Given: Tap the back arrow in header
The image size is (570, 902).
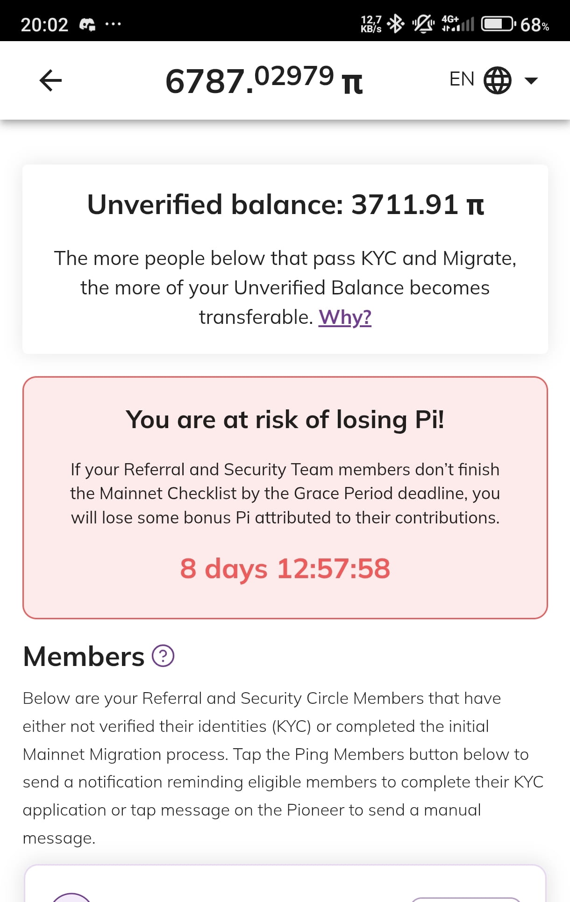Looking at the screenshot, I should (x=50, y=80).
